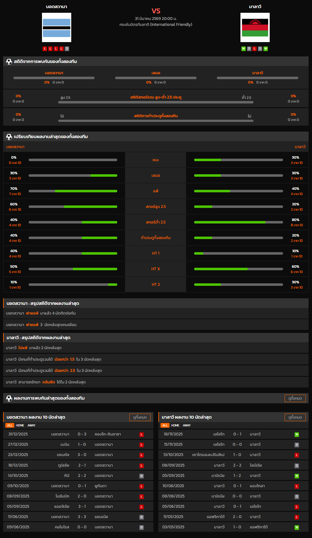Open view all for Botswana last 10 matches
Viewport: 312px width, 538px height.
[140, 417]
